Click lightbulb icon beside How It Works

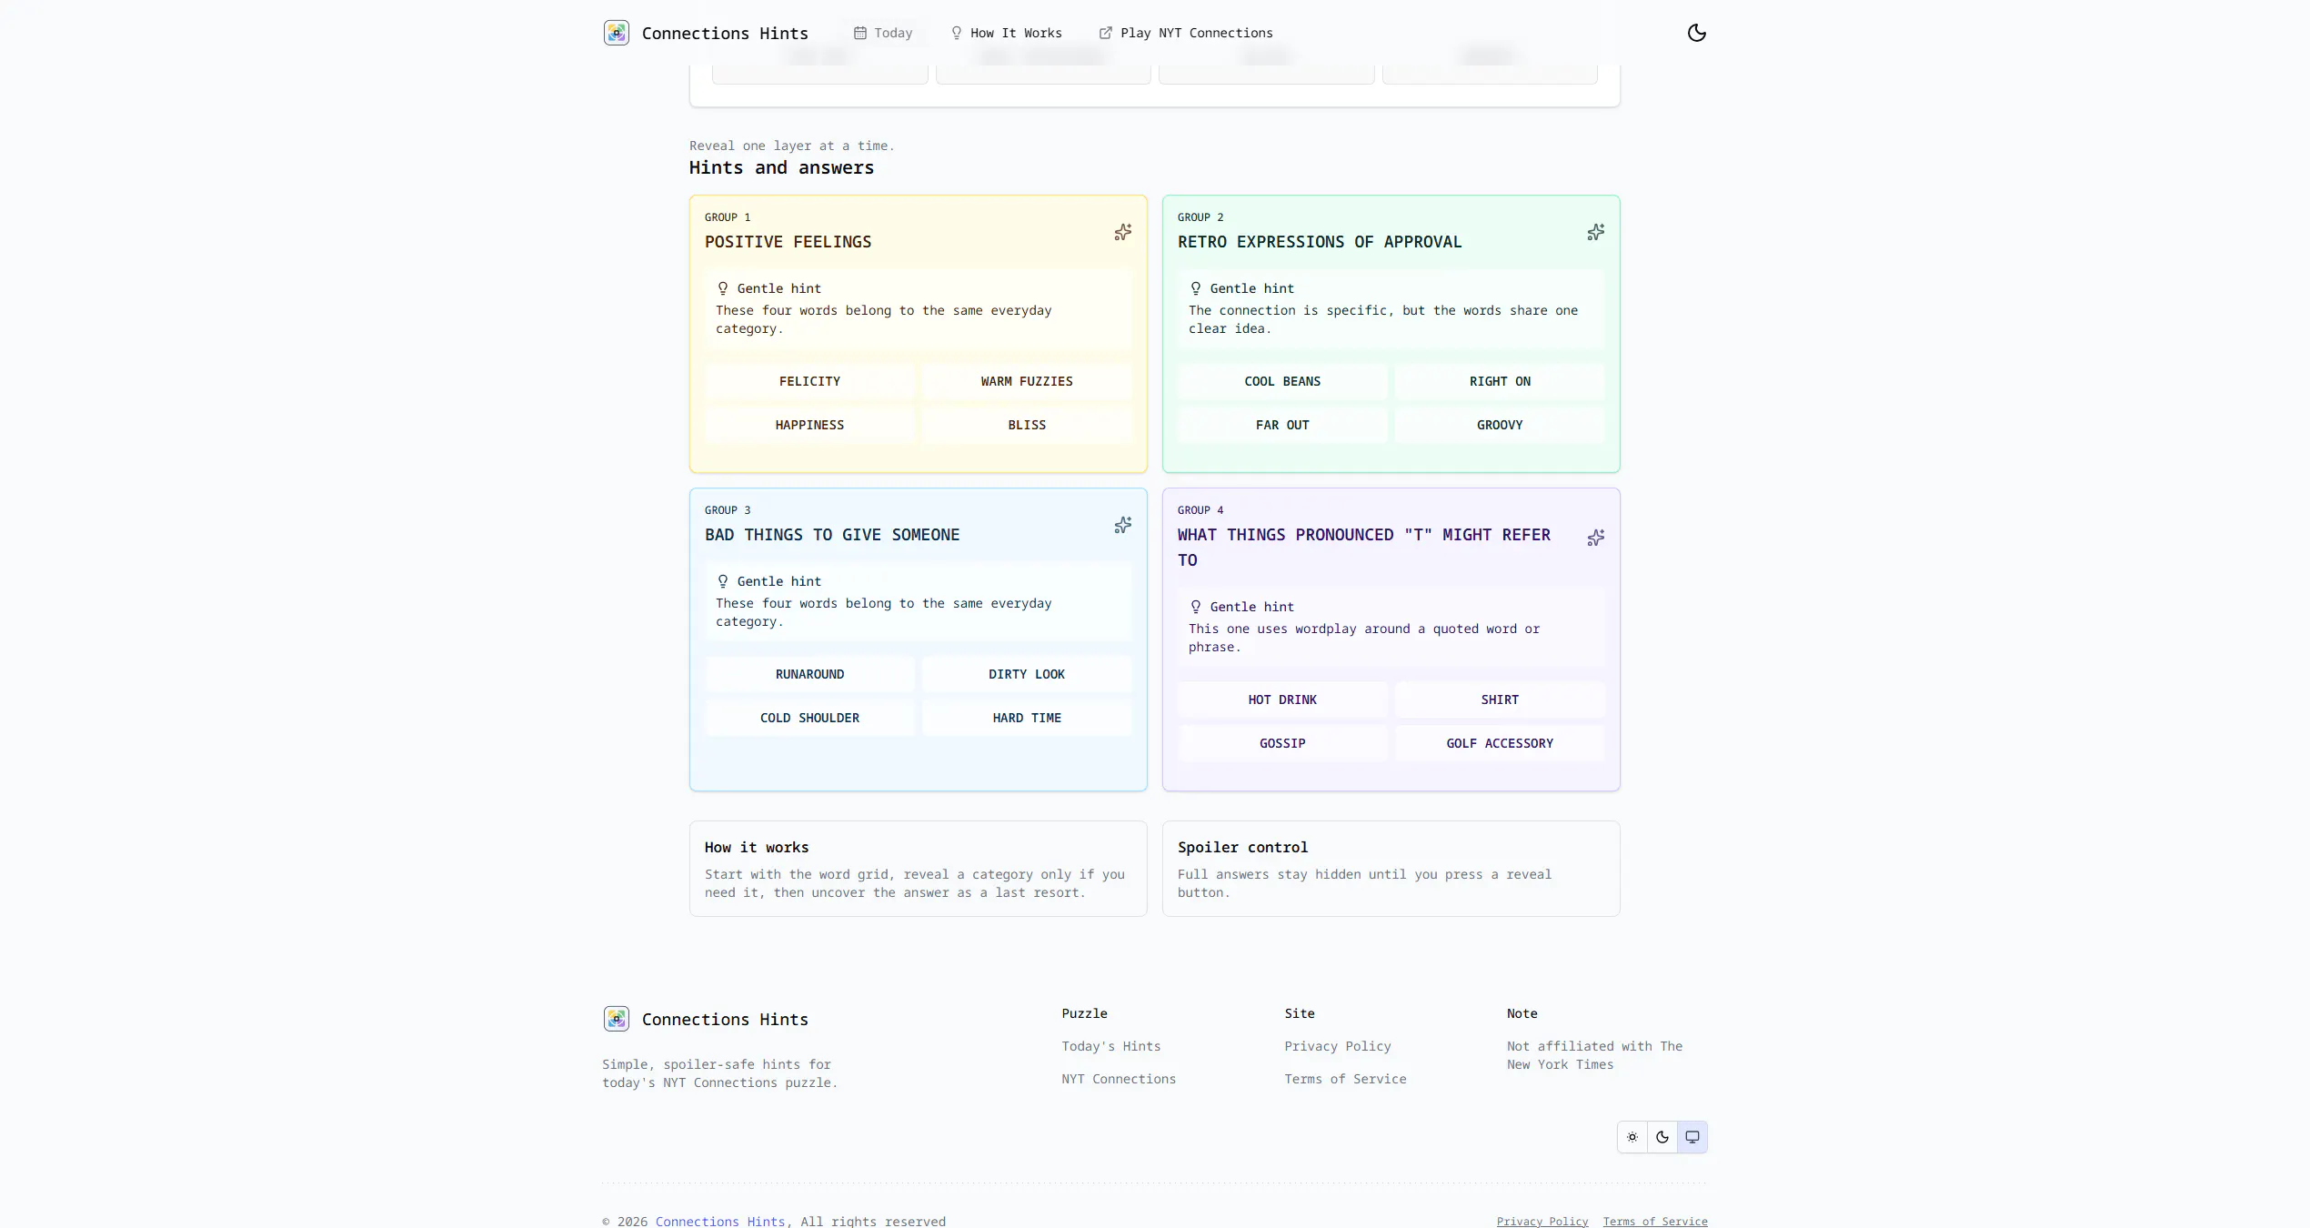[x=957, y=33]
